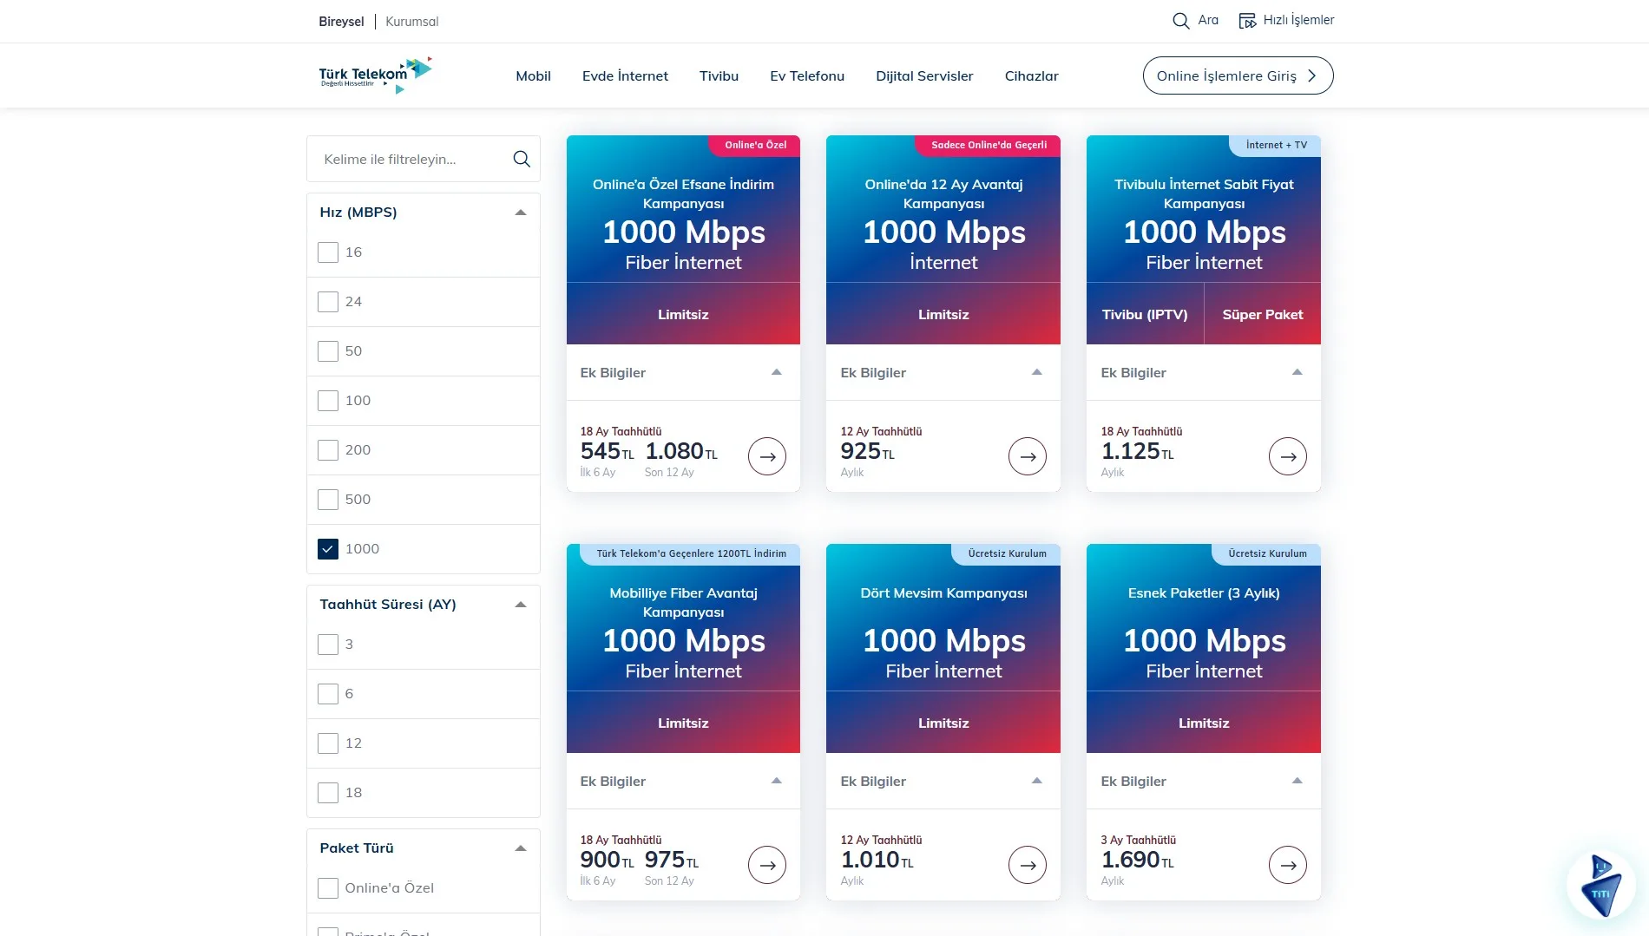Click the Dört Mevsim Kampanyası title
Image resolution: width=1649 pixels, height=936 pixels.
pyautogui.click(x=943, y=593)
